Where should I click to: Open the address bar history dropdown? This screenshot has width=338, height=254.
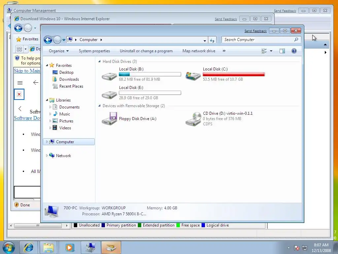(205, 40)
